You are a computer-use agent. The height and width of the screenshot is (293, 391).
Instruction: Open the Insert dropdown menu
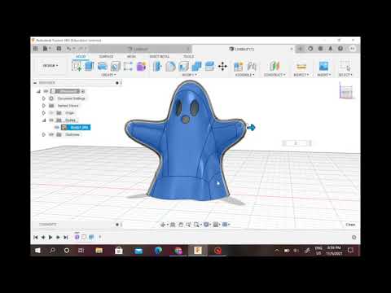324,75
